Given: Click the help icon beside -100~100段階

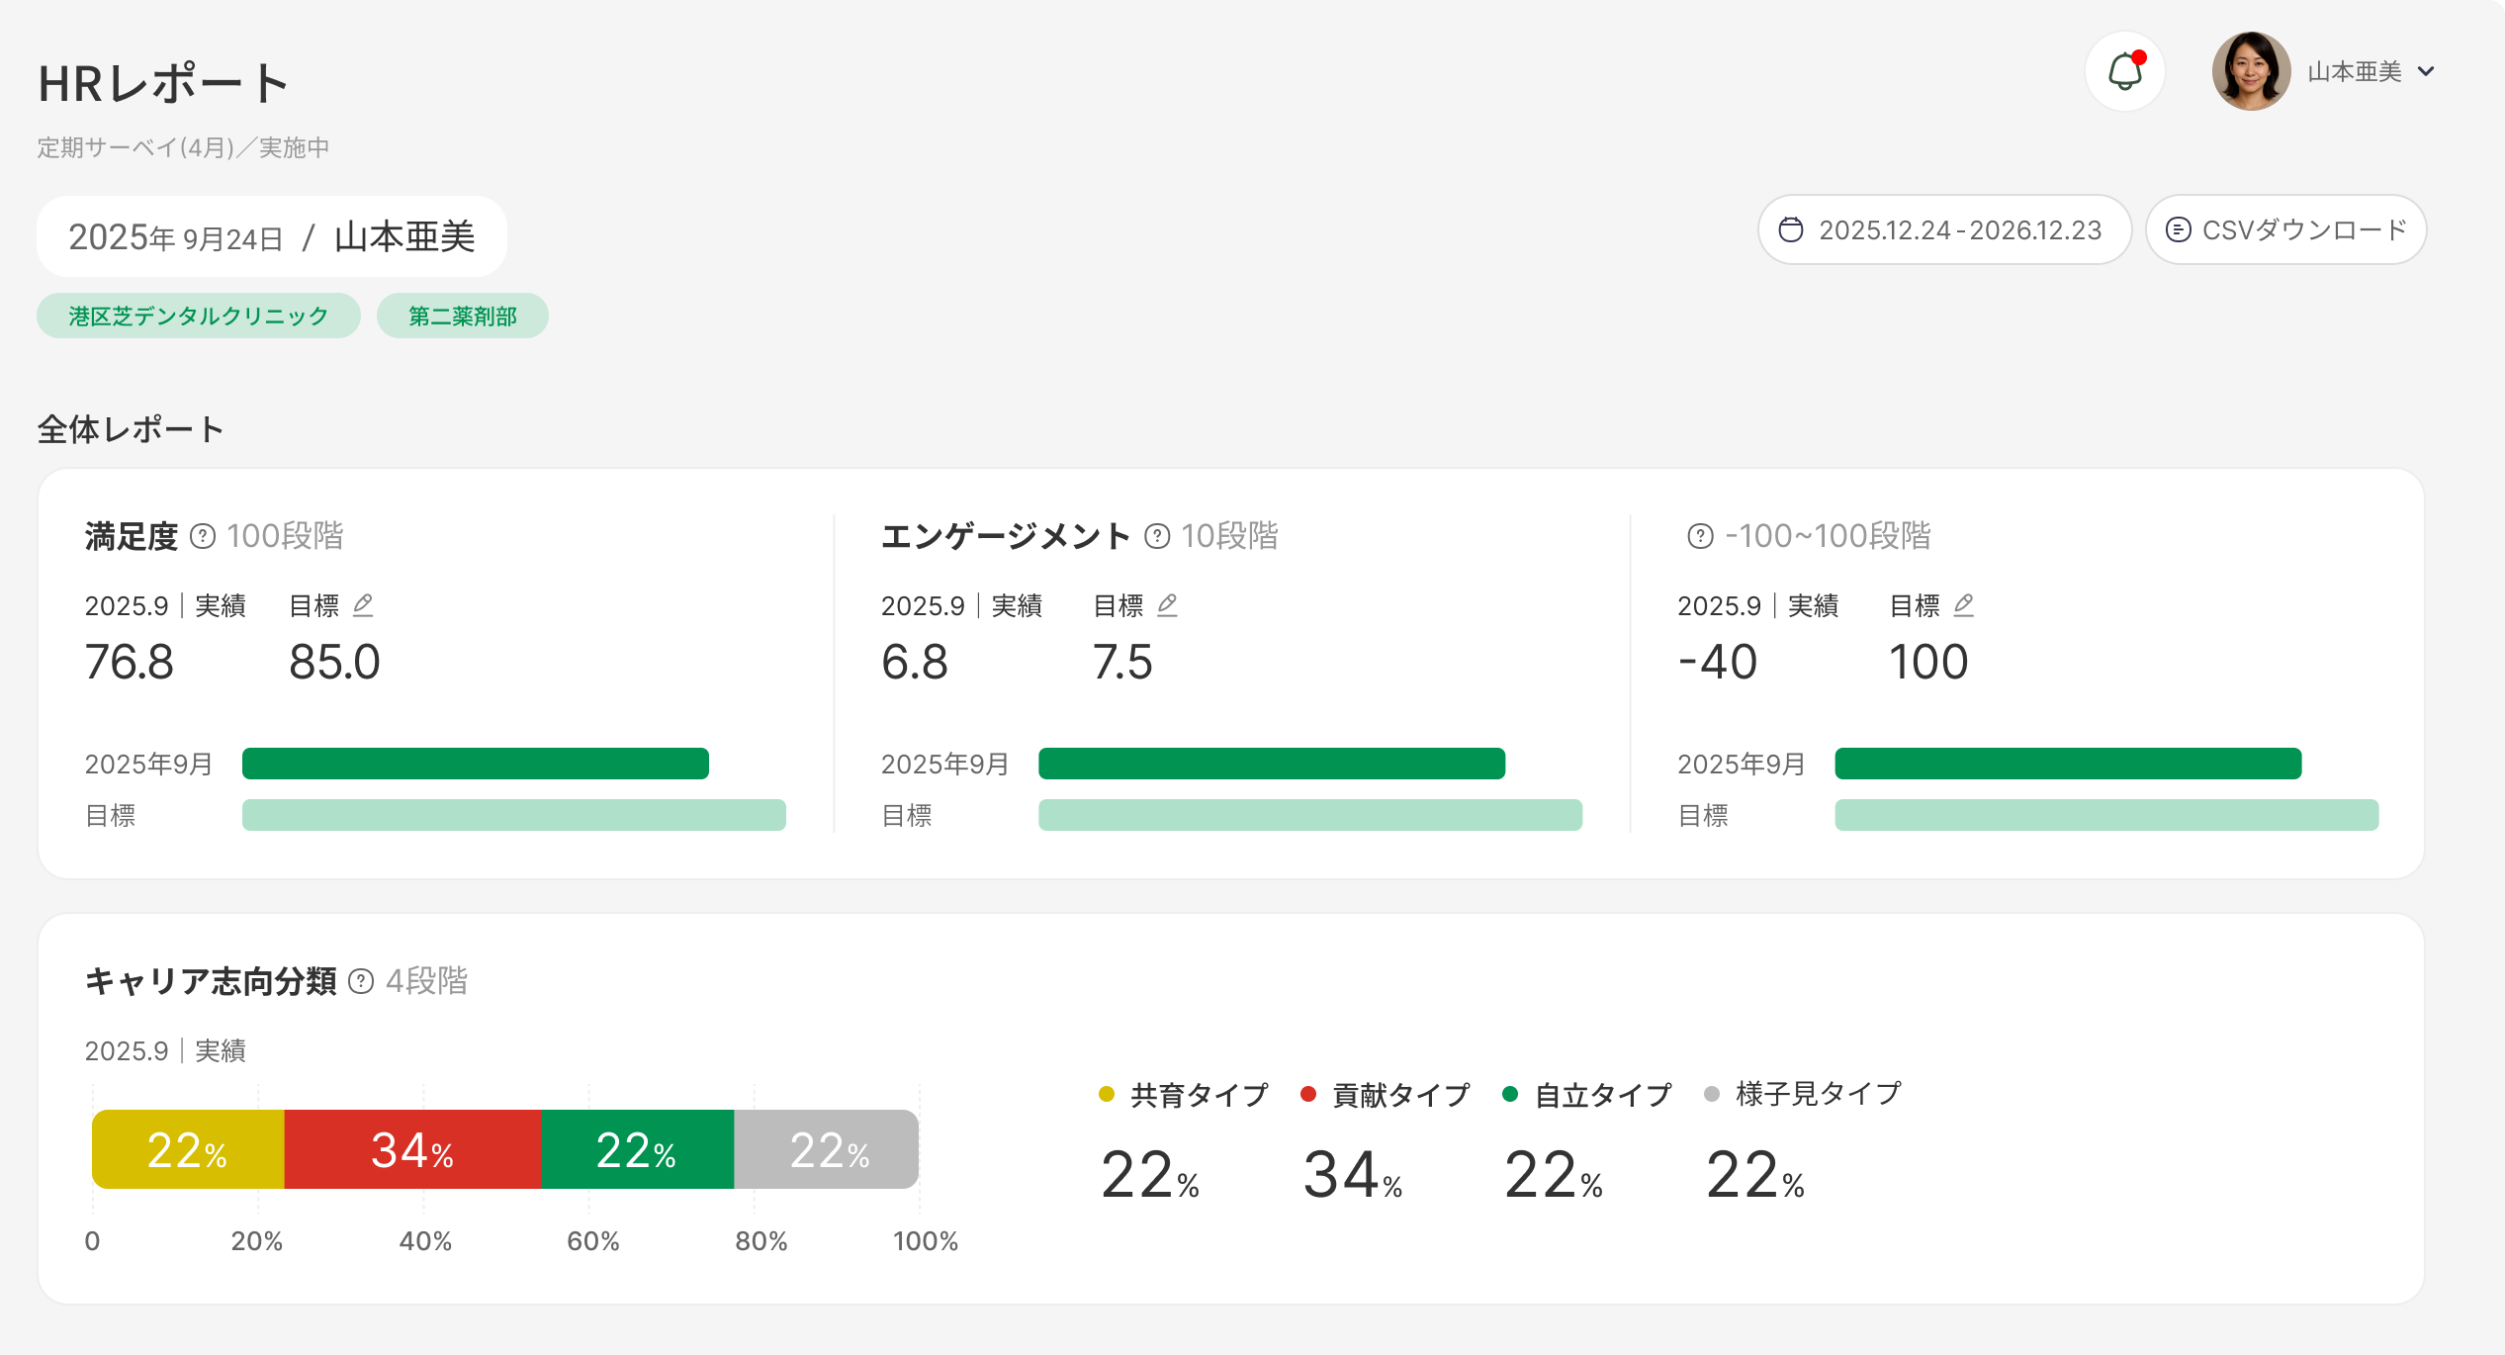Looking at the screenshot, I should point(1700,536).
